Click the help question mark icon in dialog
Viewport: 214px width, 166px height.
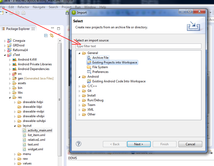(x=79, y=144)
